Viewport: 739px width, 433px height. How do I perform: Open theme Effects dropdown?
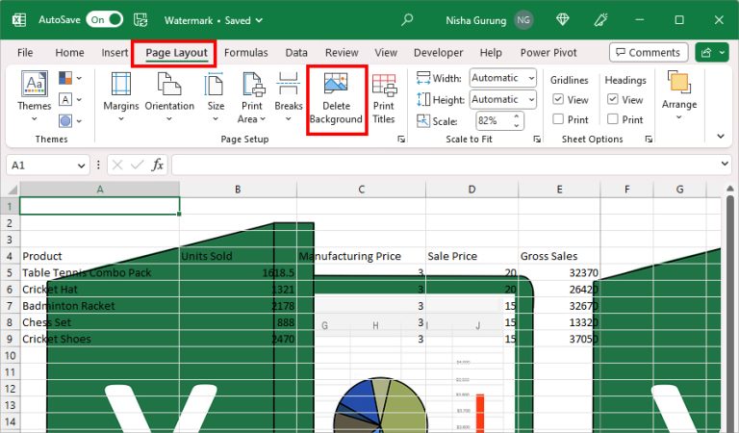70,121
